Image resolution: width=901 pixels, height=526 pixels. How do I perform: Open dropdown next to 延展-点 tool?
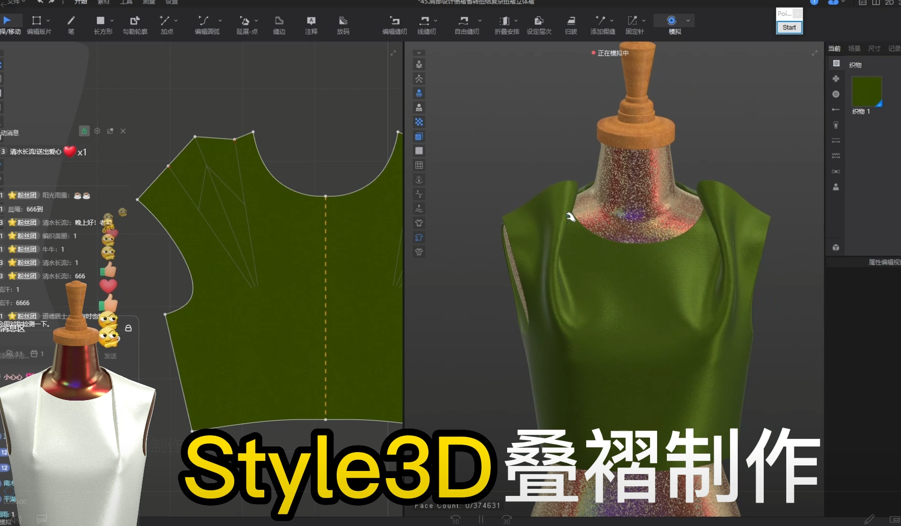256,21
